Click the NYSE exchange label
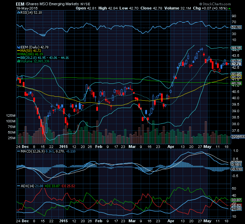The image size is (245, 224). pyautogui.click(x=85, y=5)
